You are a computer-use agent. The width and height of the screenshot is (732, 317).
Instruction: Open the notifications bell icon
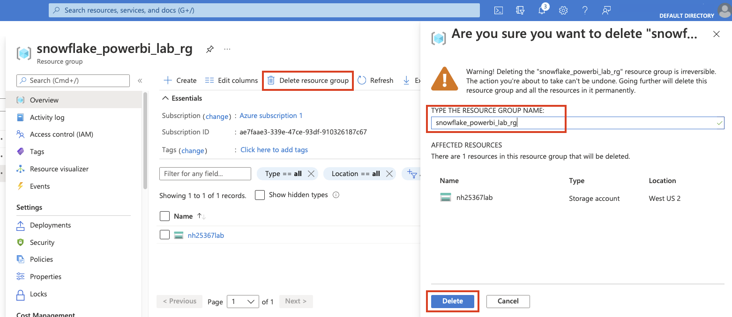pyautogui.click(x=542, y=10)
